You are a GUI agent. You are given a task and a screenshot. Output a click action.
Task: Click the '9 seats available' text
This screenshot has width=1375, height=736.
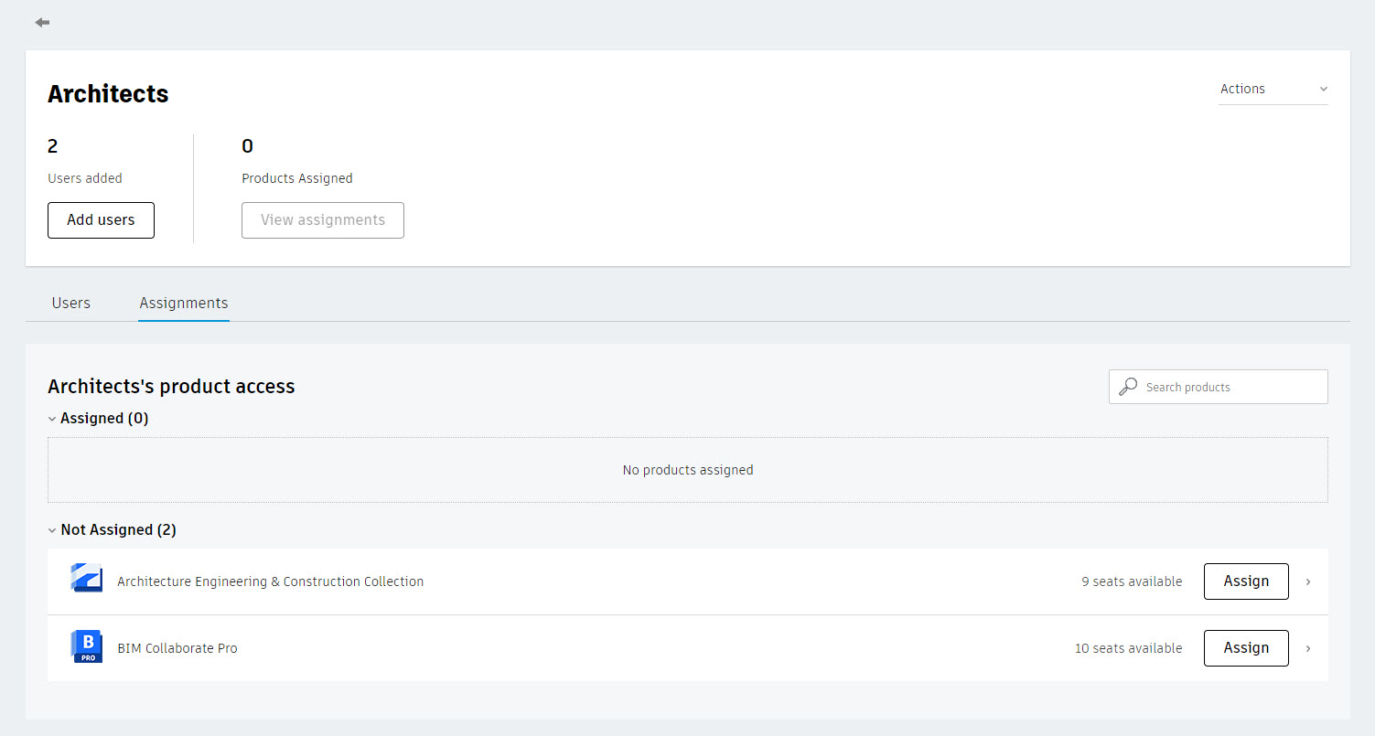(x=1132, y=581)
